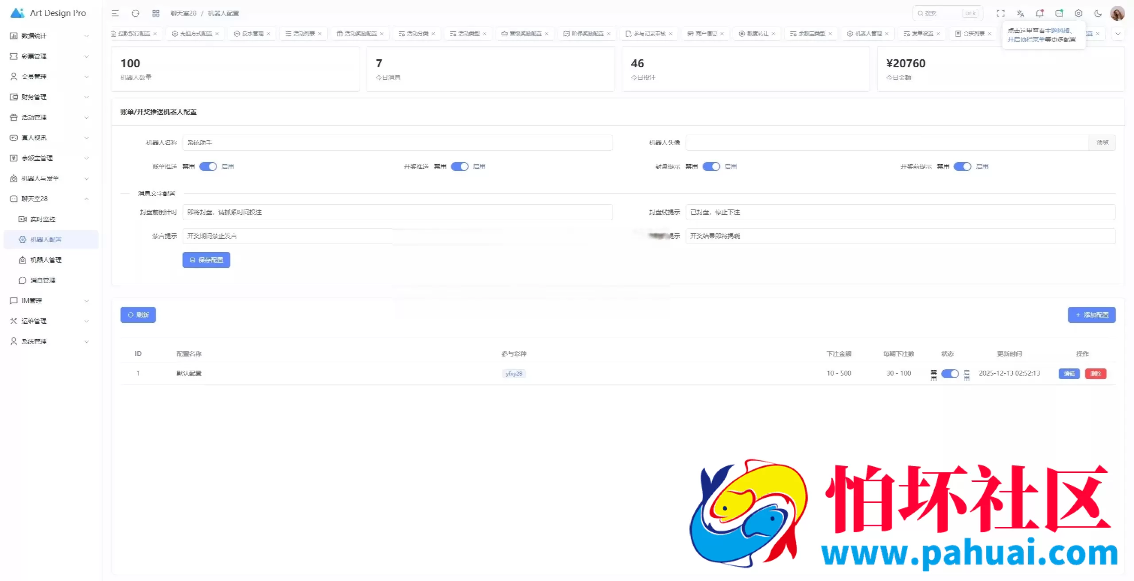The height and width of the screenshot is (581, 1134).
Task: Open the chat window icon
Action: [1059, 13]
